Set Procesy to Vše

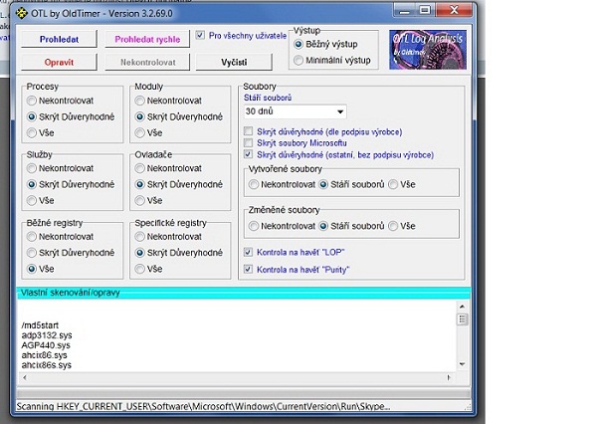[32, 132]
